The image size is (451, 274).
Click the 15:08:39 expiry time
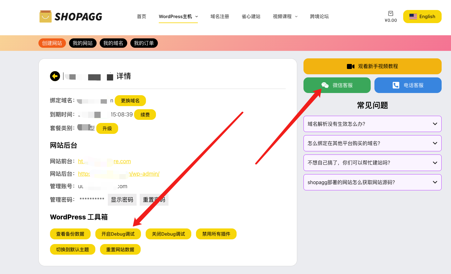pos(122,115)
